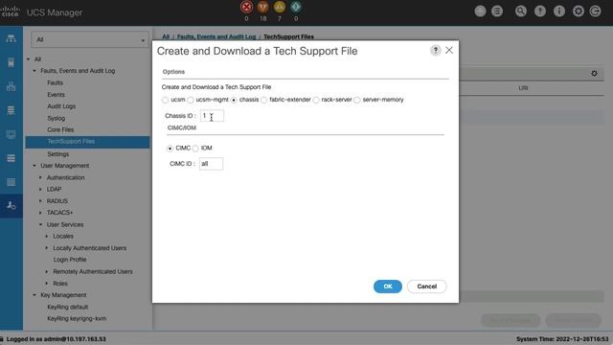Select Remotely Authenticated Users tree item
Screen dimensions: 613x345
tap(93, 271)
